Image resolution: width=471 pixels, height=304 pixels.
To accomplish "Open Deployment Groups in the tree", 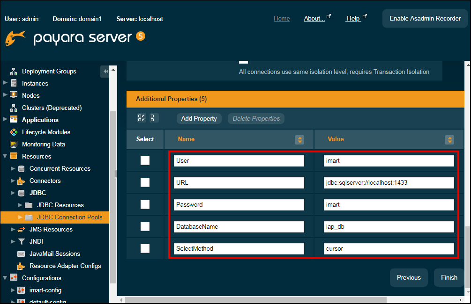I will (x=49, y=72).
